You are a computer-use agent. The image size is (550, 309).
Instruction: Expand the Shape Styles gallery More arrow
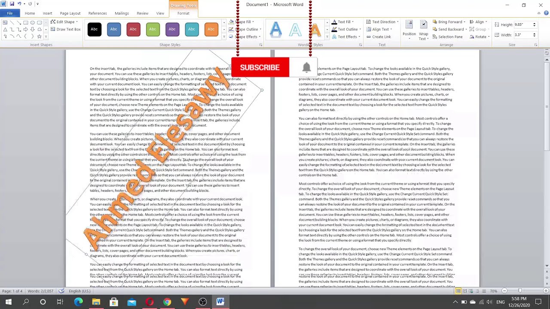tap(224, 37)
